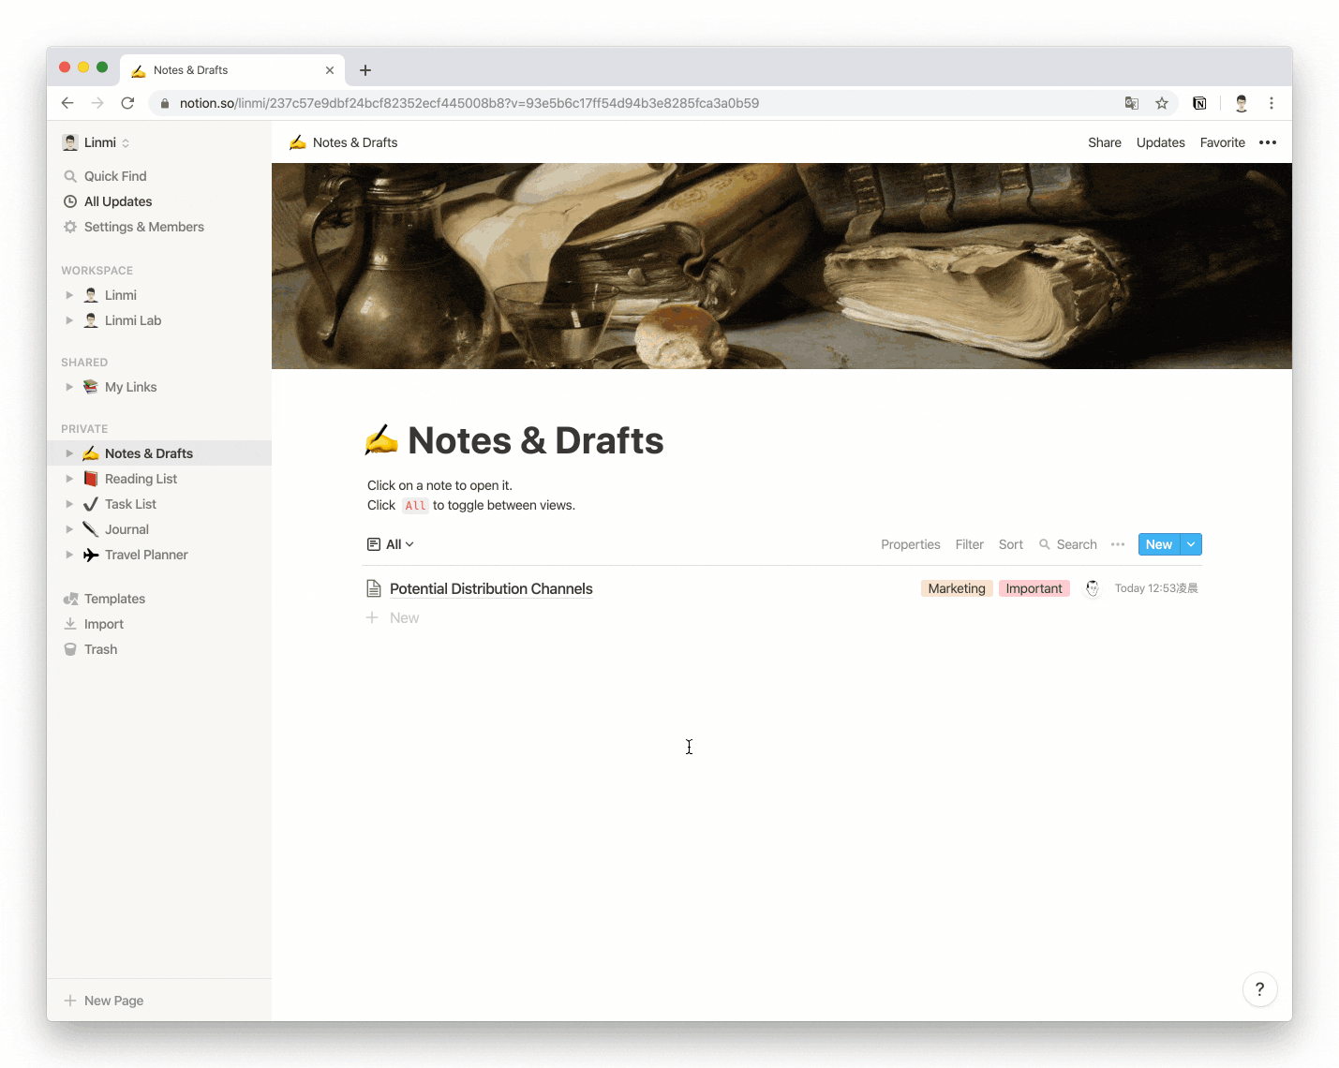
Task: Click the document icon of Potential Distribution Channels
Action: click(x=374, y=588)
